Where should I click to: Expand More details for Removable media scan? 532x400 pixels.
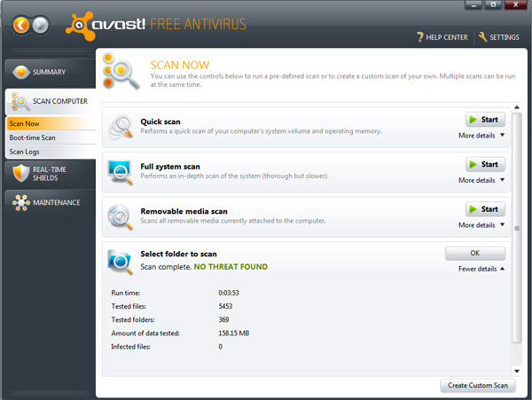481,225
